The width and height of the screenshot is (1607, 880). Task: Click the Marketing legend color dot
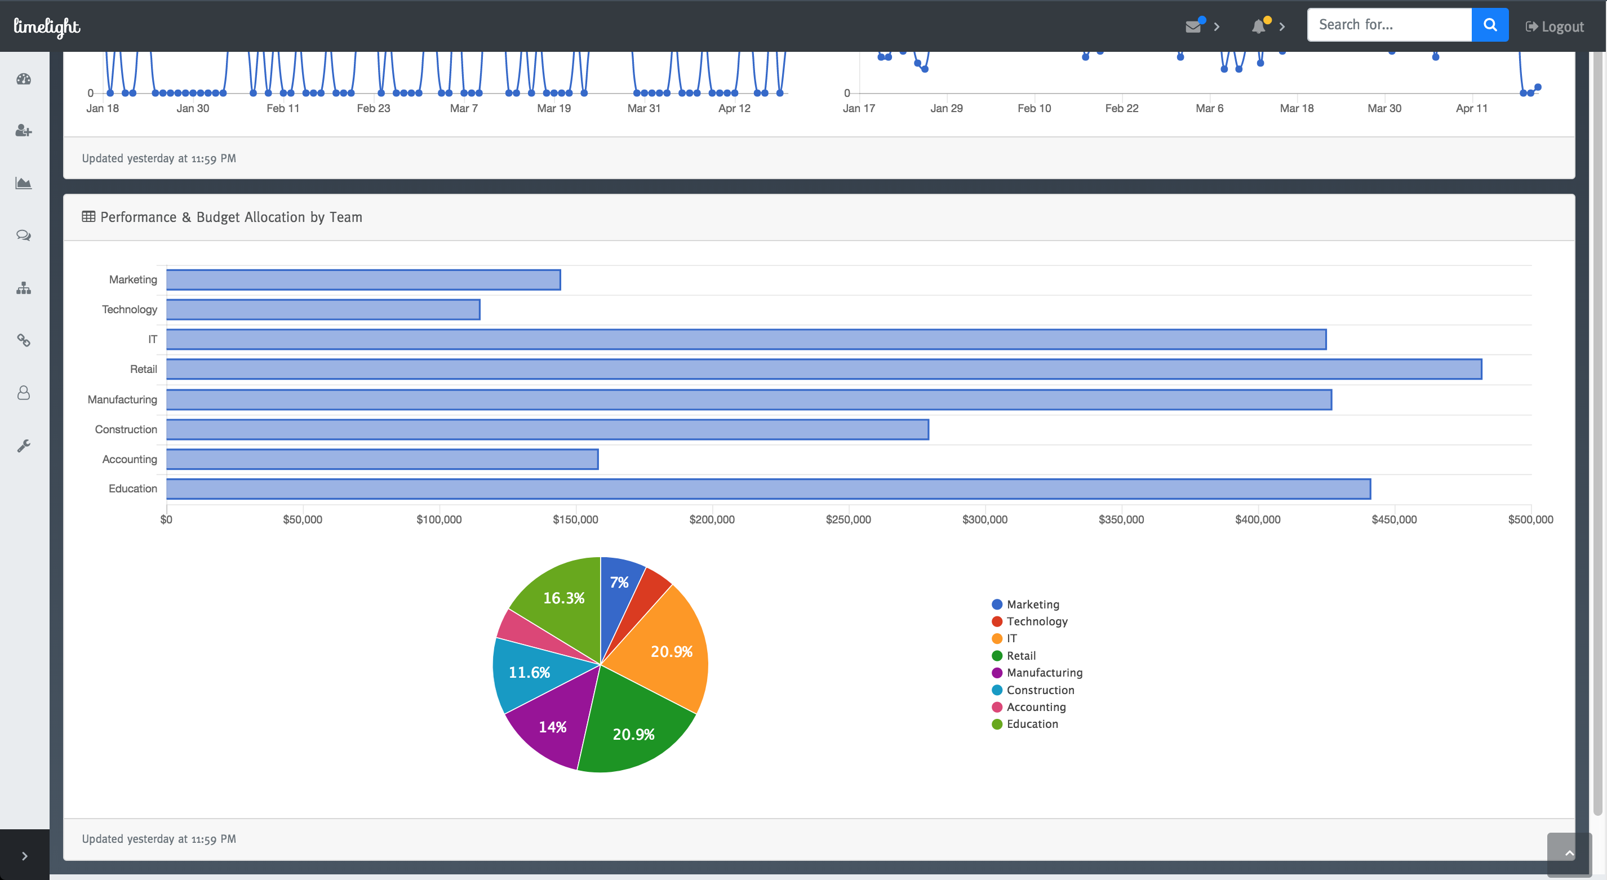pos(997,605)
